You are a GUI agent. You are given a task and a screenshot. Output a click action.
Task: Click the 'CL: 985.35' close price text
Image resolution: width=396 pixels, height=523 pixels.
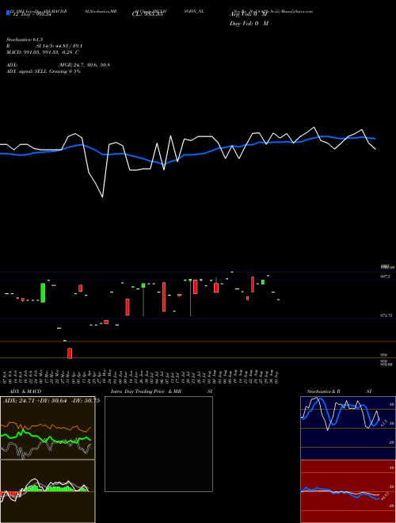[147, 14]
